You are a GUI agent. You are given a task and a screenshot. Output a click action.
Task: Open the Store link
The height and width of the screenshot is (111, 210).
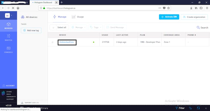pos(9,92)
